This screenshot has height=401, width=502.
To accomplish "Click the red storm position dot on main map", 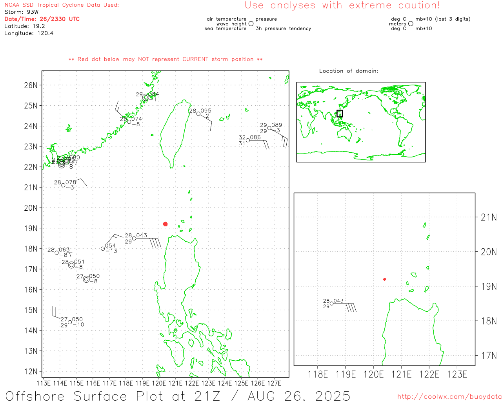I will (166, 224).
